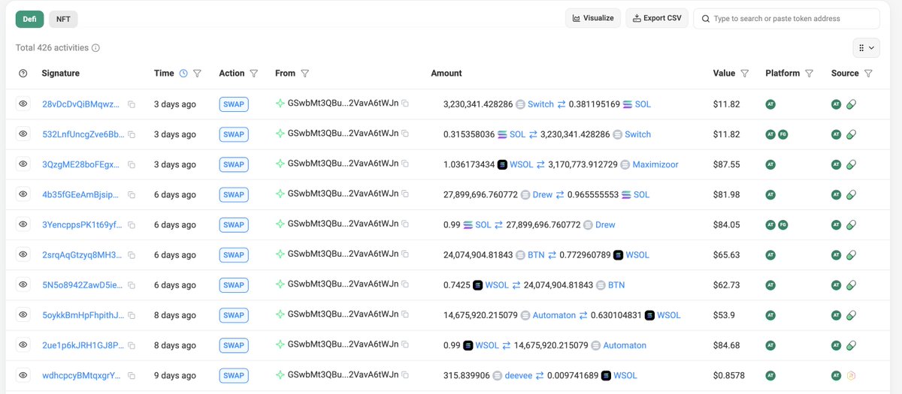The image size is (902, 394).
Task: Click the FG platform icon in 3YencppsPK1t69yf row
Action: click(782, 225)
